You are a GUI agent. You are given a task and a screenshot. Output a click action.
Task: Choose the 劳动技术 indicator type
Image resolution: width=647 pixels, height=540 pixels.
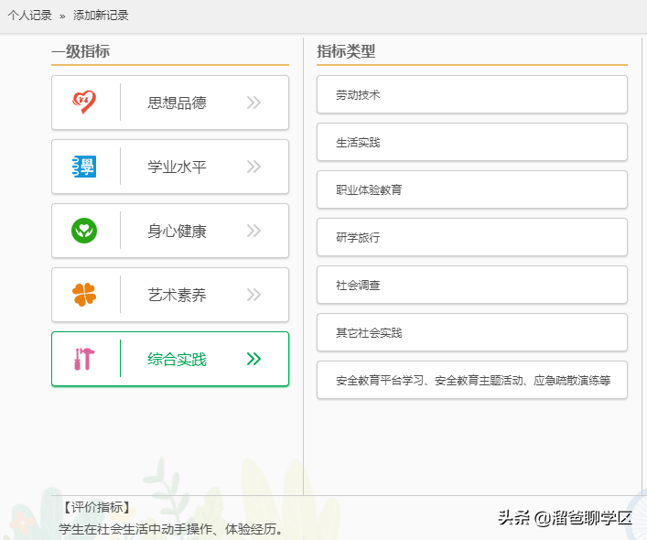point(472,94)
